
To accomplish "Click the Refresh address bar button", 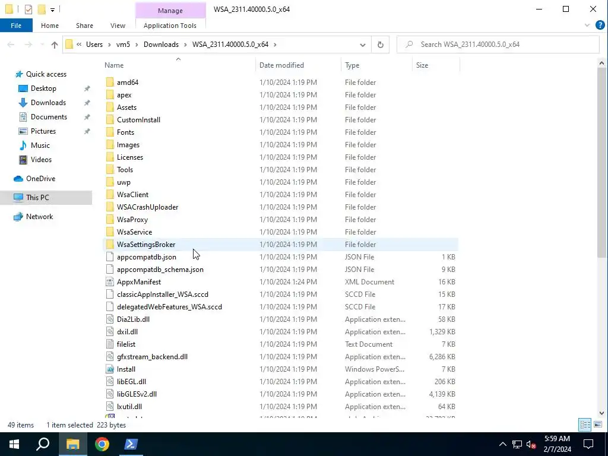I will coord(381,45).
